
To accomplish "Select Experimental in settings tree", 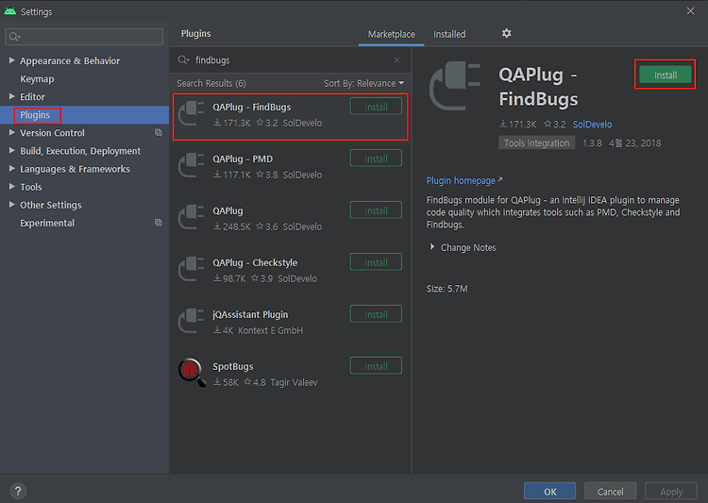I will (47, 223).
